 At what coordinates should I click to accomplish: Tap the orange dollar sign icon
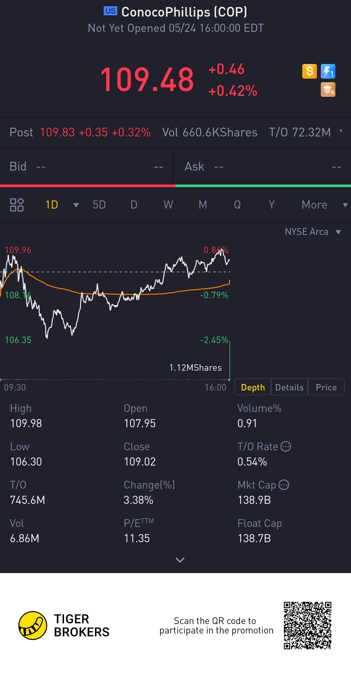[309, 71]
